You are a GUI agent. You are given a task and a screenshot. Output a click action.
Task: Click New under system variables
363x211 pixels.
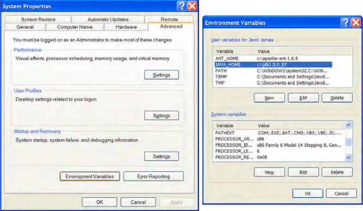[269, 172]
